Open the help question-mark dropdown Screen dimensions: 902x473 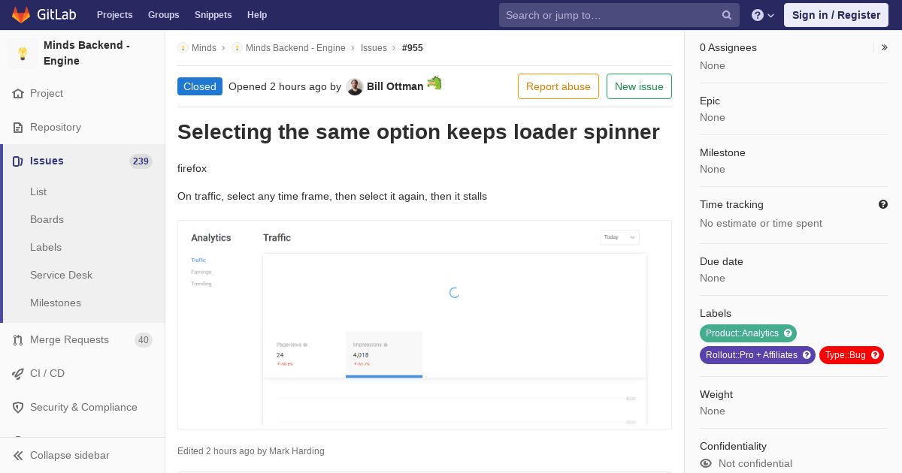coord(762,15)
